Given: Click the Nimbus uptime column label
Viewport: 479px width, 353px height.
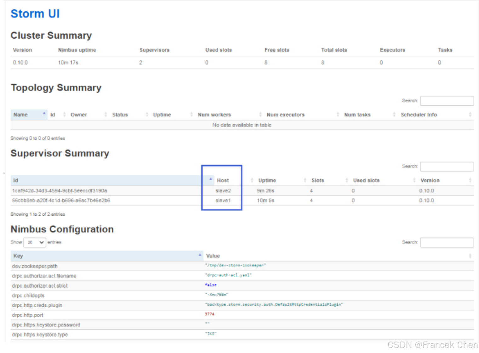Looking at the screenshot, I should [x=77, y=50].
